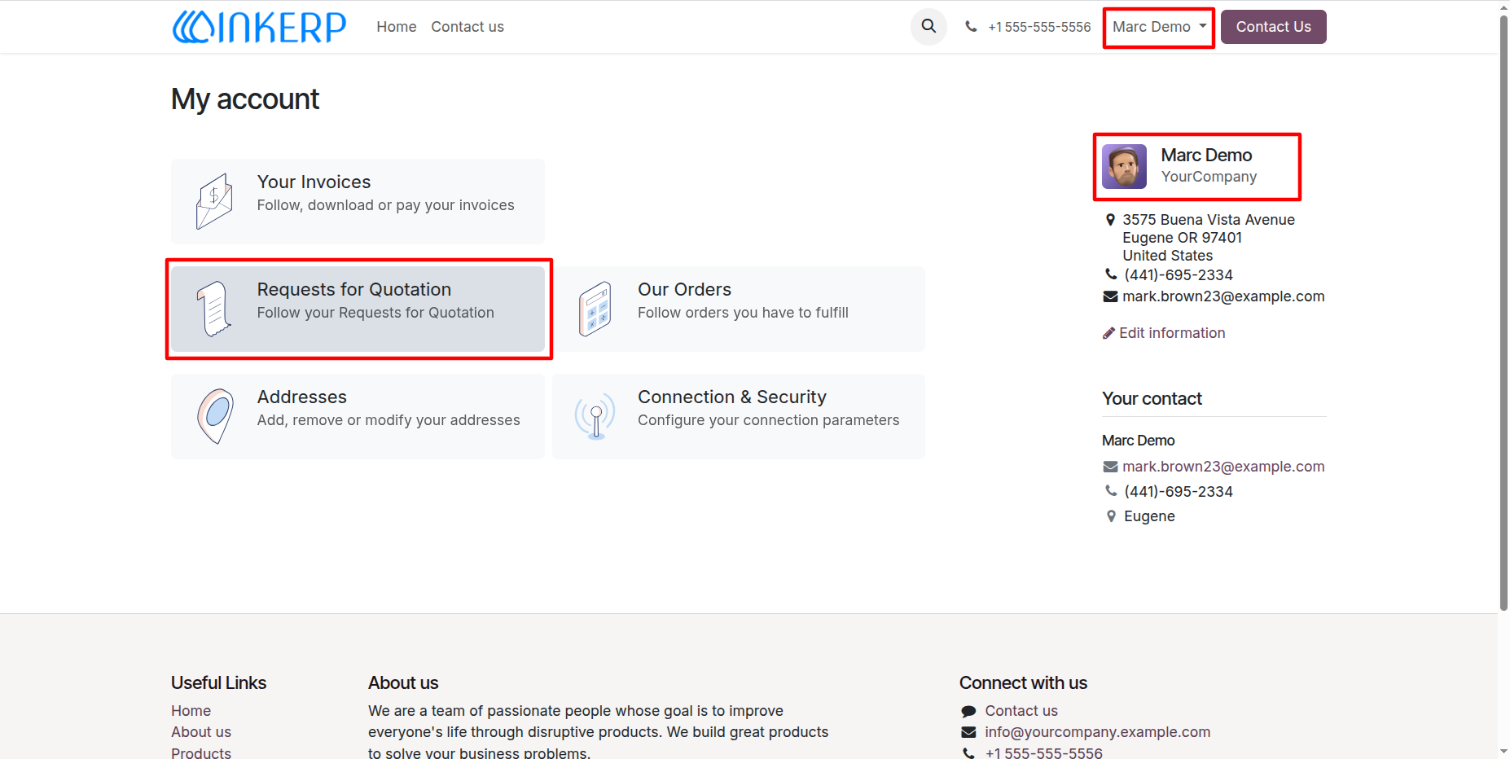Click "Eugene" text under Your contact
This screenshot has width=1510, height=759.
click(1149, 516)
